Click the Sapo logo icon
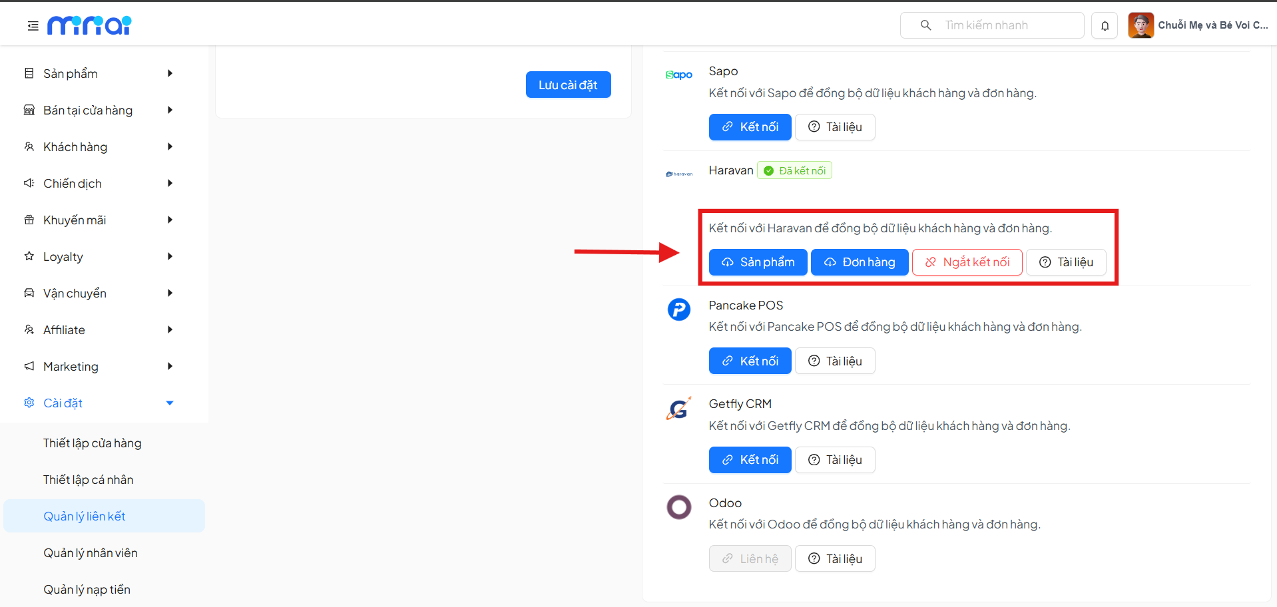The height and width of the screenshot is (607, 1277). (678, 75)
